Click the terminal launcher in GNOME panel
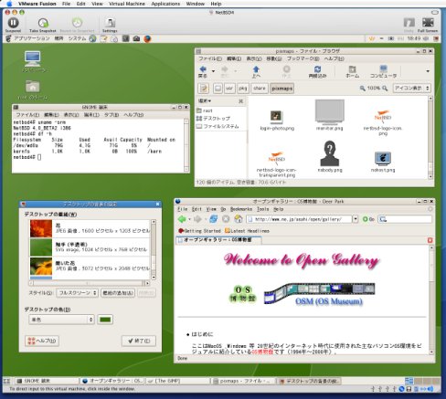 pos(125,38)
